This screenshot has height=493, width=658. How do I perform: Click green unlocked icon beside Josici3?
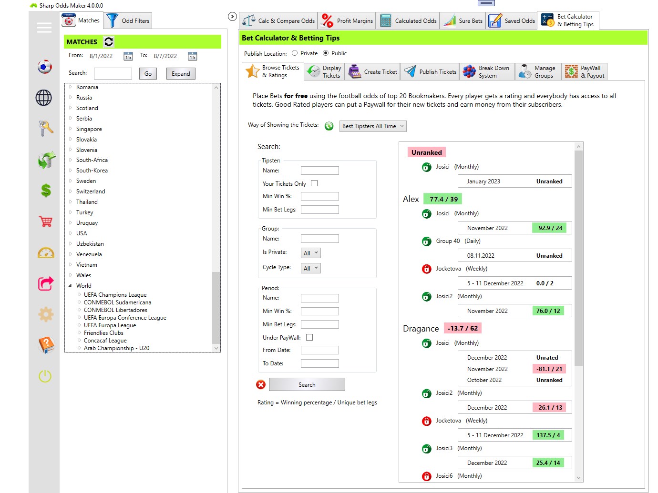(427, 449)
